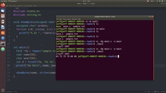This screenshot has height=93, width=166.
Task: Click 'char name[50];' on line 13
Action: pos(26,55)
